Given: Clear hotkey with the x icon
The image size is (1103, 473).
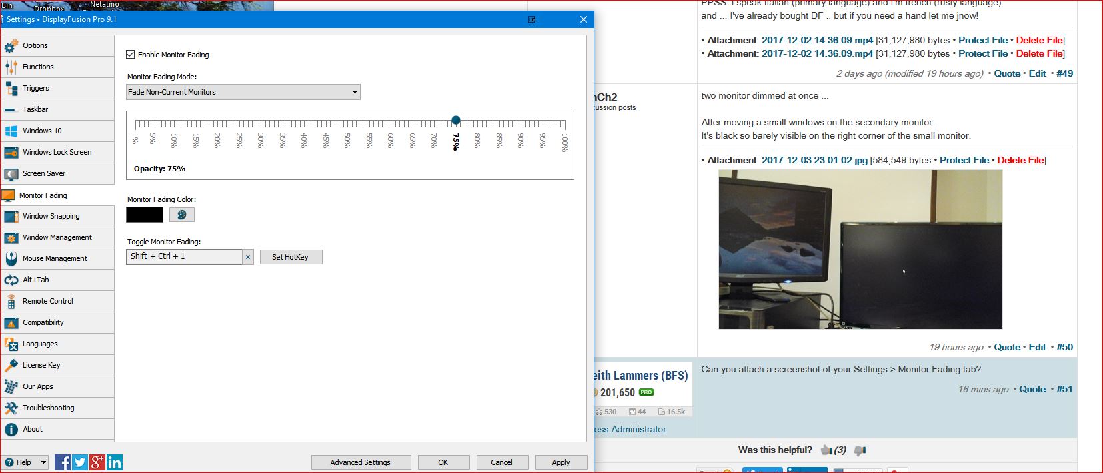Looking at the screenshot, I should point(248,257).
